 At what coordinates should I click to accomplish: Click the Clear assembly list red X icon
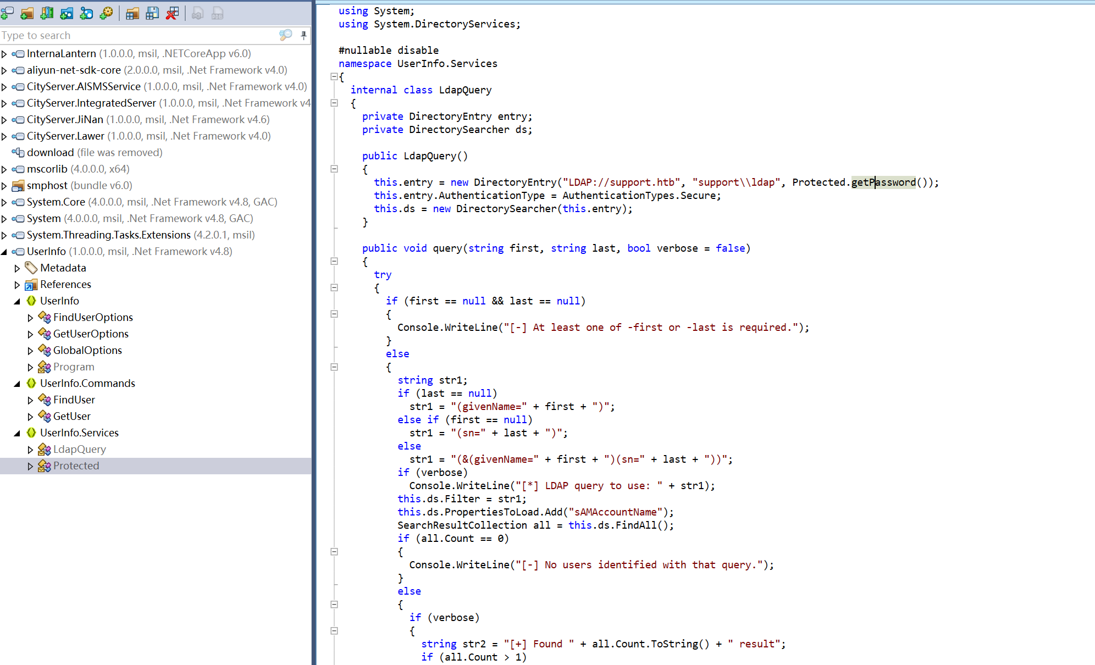click(x=172, y=13)
